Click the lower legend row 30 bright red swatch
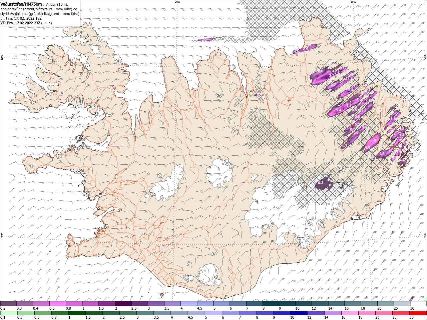This screenshot has width=427, height=320. pos(418,313)
